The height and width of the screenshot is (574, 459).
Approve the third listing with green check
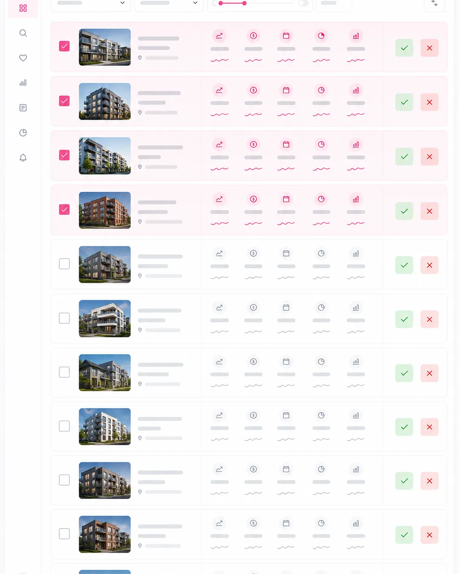(x=404, y=156)
